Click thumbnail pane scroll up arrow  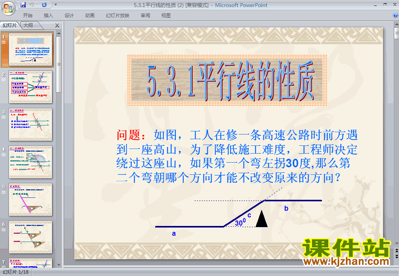pyautogui.click(x=59, y=33)
